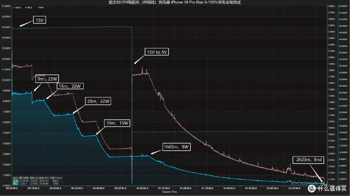Click the 00:20:00.0 time axis tick
The width and height of the screenshot is (350, 196).
(55, 188)
